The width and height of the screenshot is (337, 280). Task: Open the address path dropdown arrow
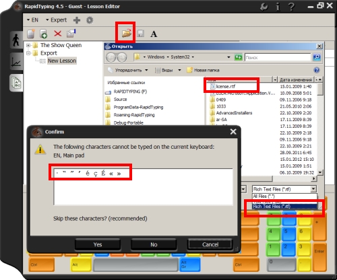(228, 57)
